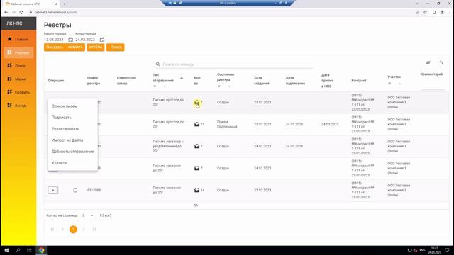Click the Отчёты button
Screen dimensions: 454x255
point(96,47)
